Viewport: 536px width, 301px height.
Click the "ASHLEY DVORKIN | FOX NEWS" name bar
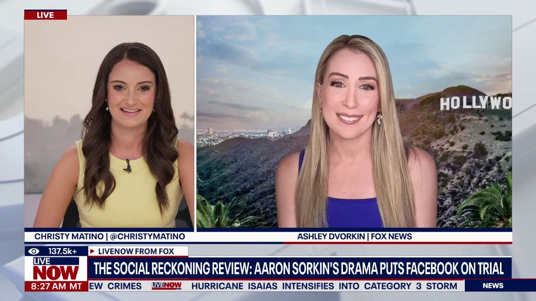point(354,237)
